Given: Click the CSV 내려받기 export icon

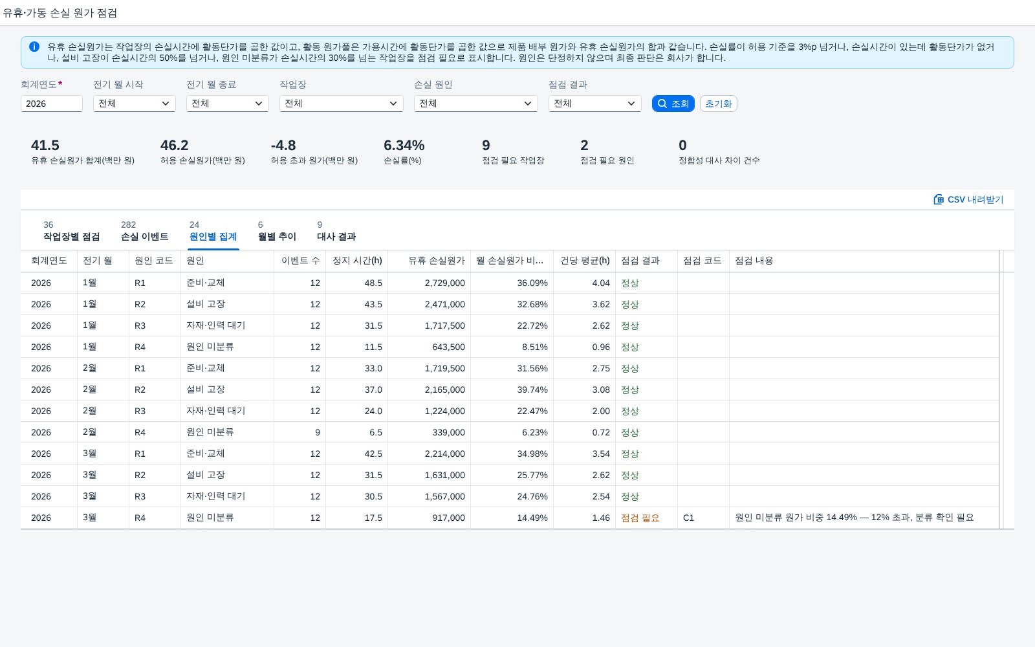Looking at the screenshot, I should (x=939, y=199).
